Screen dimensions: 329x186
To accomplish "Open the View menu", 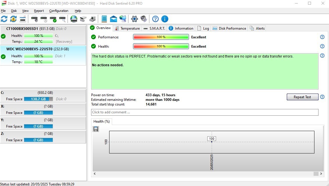I will click(25, 11).
